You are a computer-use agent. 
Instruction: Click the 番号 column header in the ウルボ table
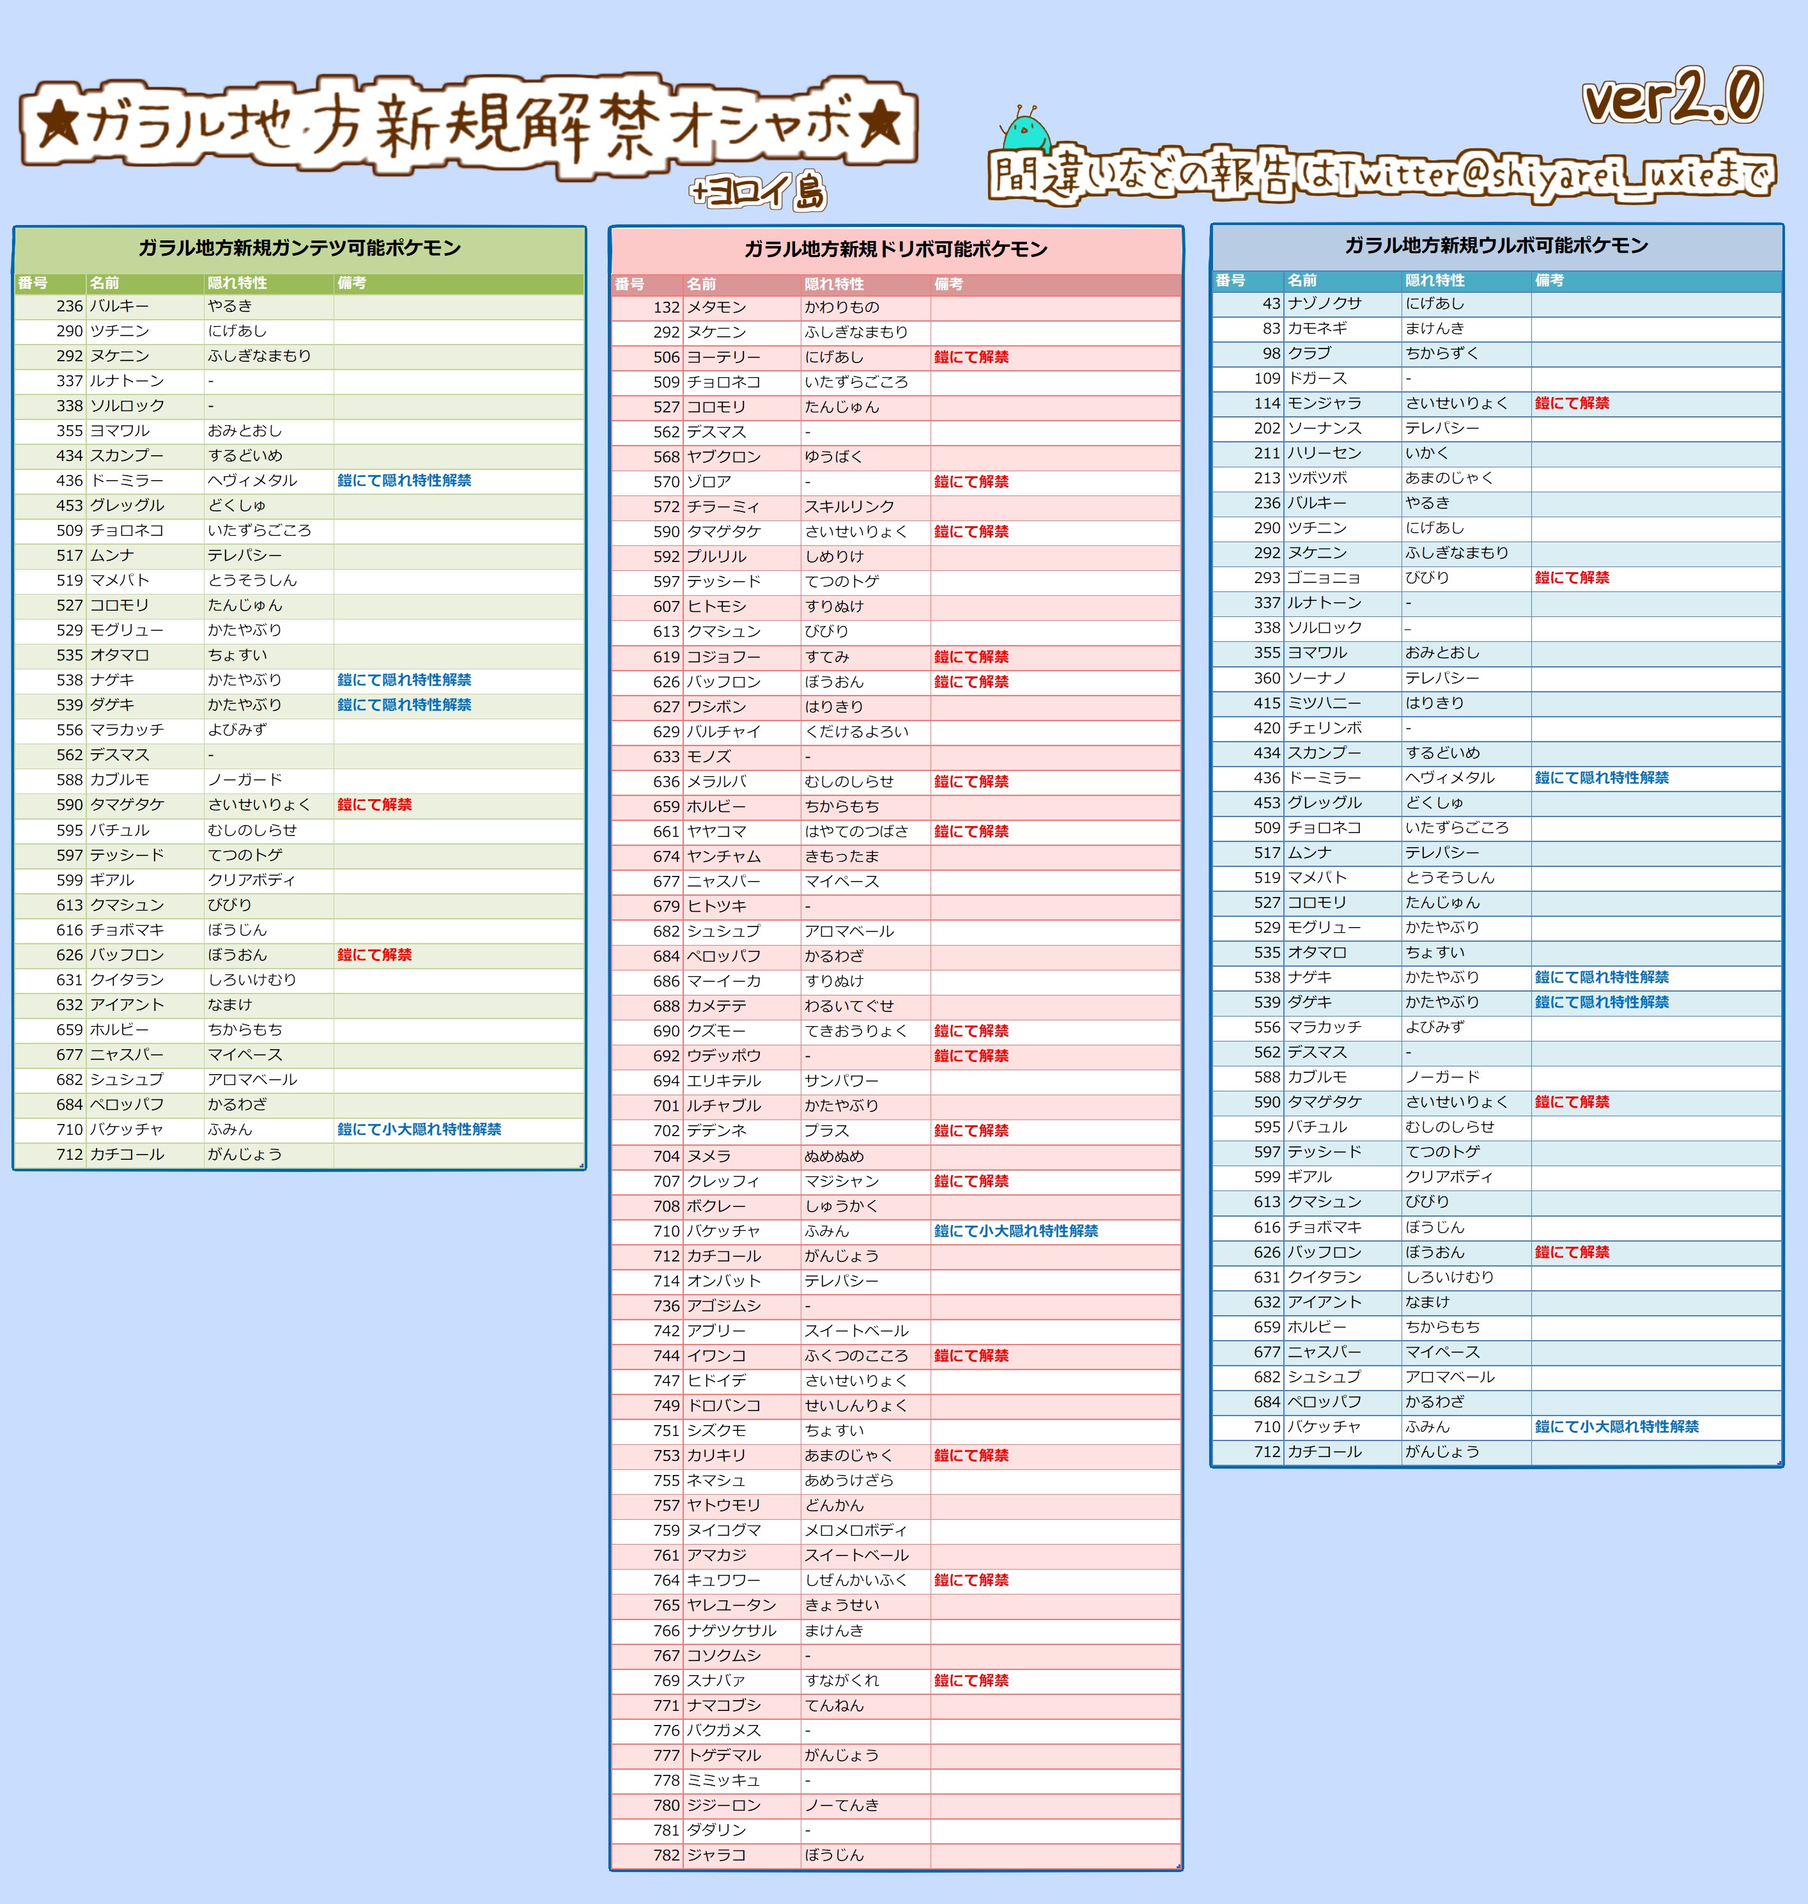click(x=1230, y=281)
